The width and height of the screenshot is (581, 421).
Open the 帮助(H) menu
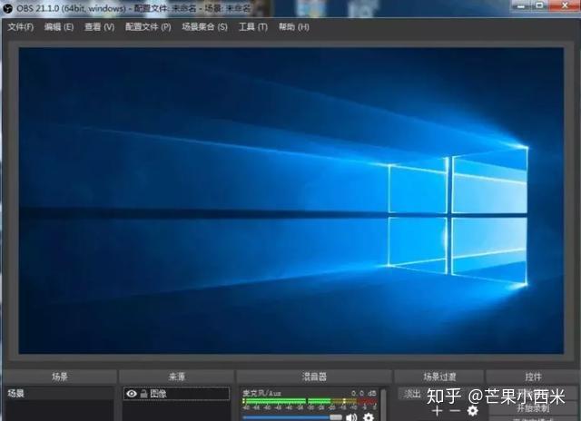pyautogui.click(x=294, y=27)
